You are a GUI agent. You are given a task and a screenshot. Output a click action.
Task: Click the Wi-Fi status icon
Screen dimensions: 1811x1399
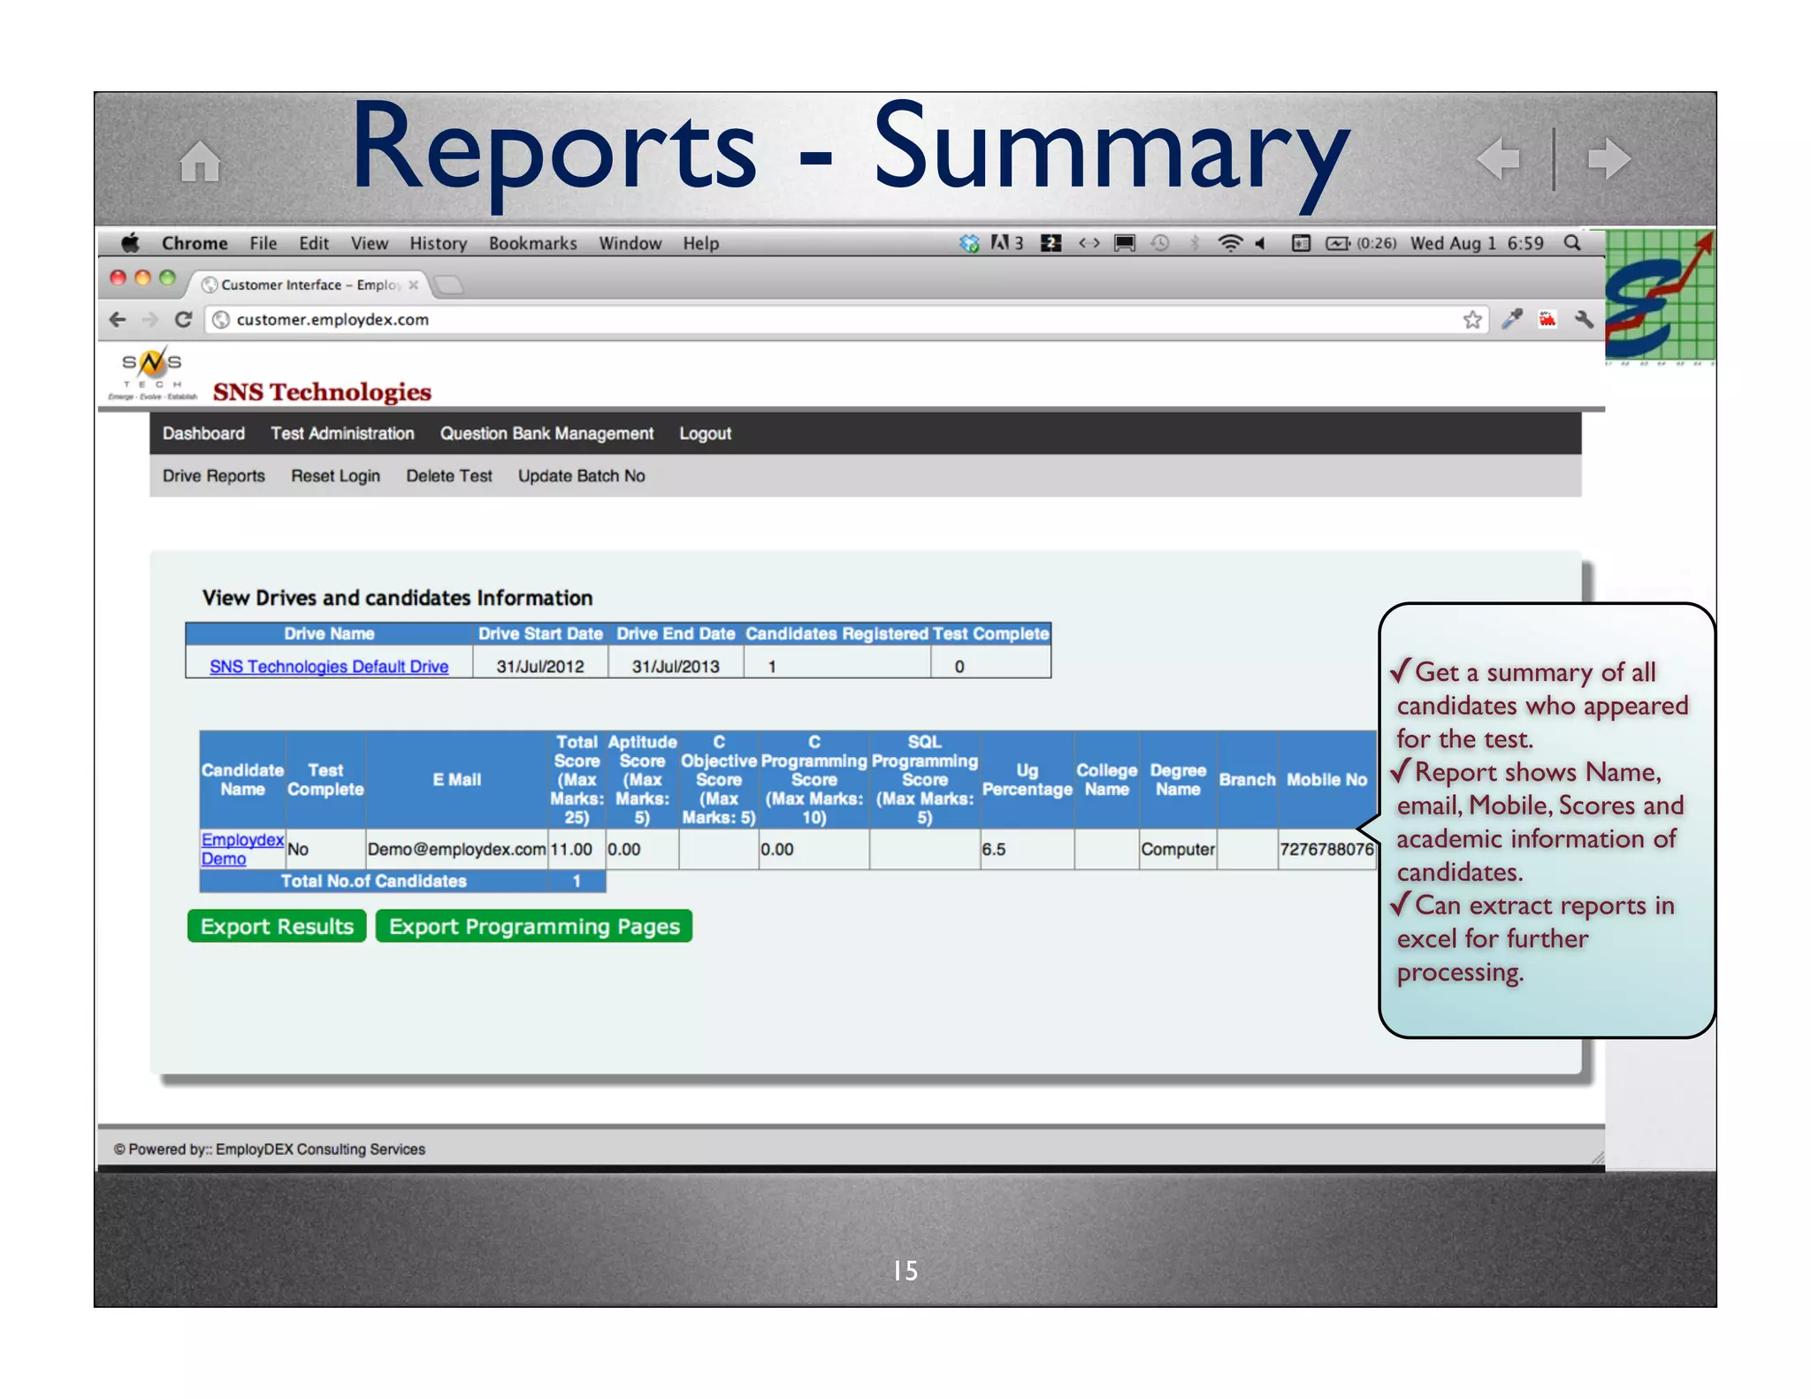1230,242
